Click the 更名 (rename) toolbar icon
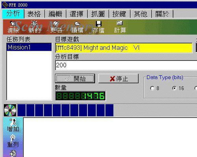 point(56,24)
